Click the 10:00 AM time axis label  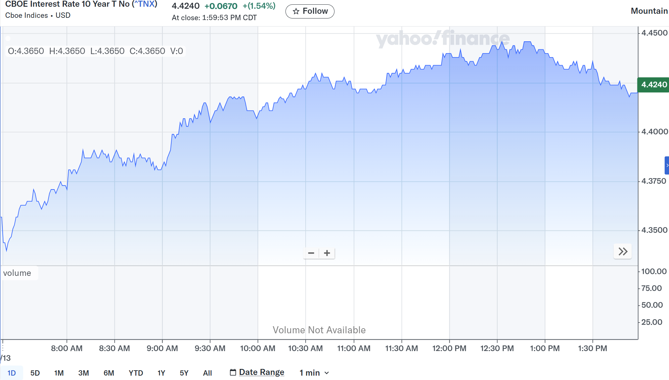coord(258,348)
